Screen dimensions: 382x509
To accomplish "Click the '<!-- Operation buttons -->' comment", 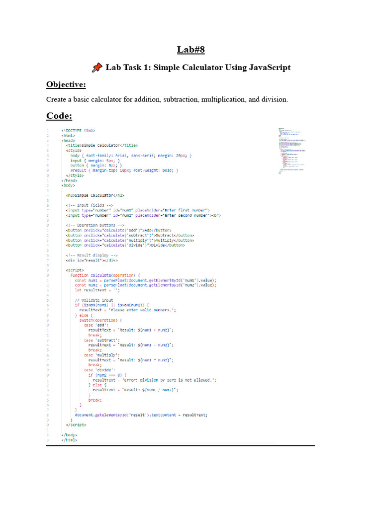I will 95,225.
